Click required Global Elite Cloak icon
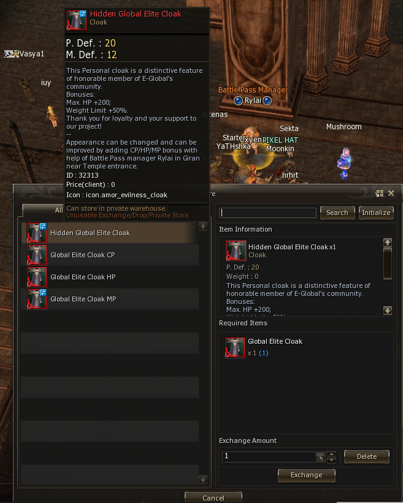 [x=235, y=347]
